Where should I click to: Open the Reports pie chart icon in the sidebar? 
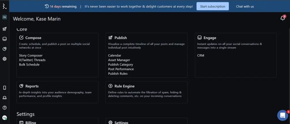(x=5, y=49)
